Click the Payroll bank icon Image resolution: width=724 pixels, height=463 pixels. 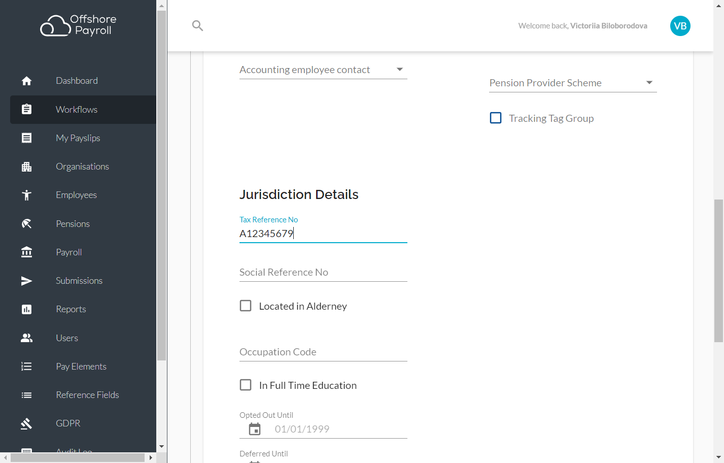pyautogui.click(x=26, y=252)
